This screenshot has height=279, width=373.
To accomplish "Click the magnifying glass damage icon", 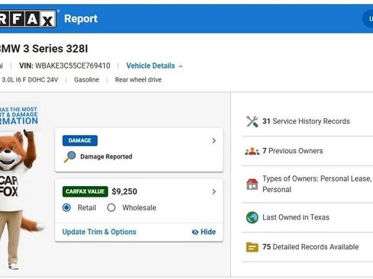I will pyautogui.click(x=70, y=156).
